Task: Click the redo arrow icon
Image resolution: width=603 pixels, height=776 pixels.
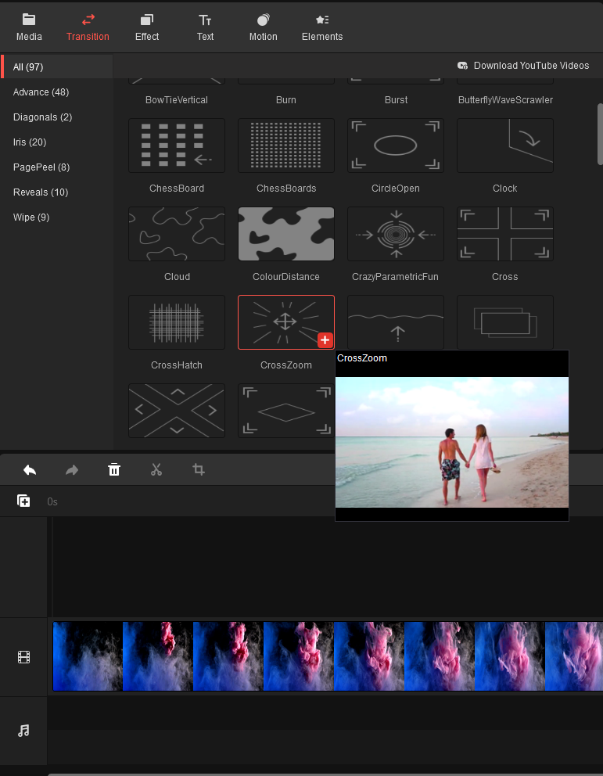Action: pos(72,469)
